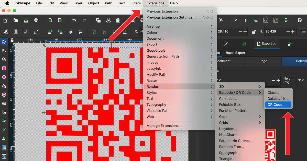This screenshot has width=307, height=161.
Task: Increase object height with plus button
Action: 293,32
